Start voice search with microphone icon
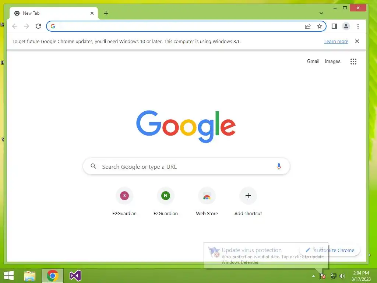 tap(279, 166)
